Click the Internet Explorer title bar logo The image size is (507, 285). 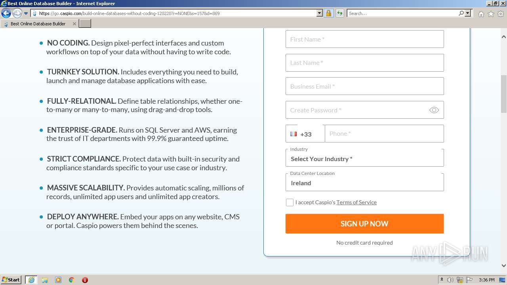4,4
